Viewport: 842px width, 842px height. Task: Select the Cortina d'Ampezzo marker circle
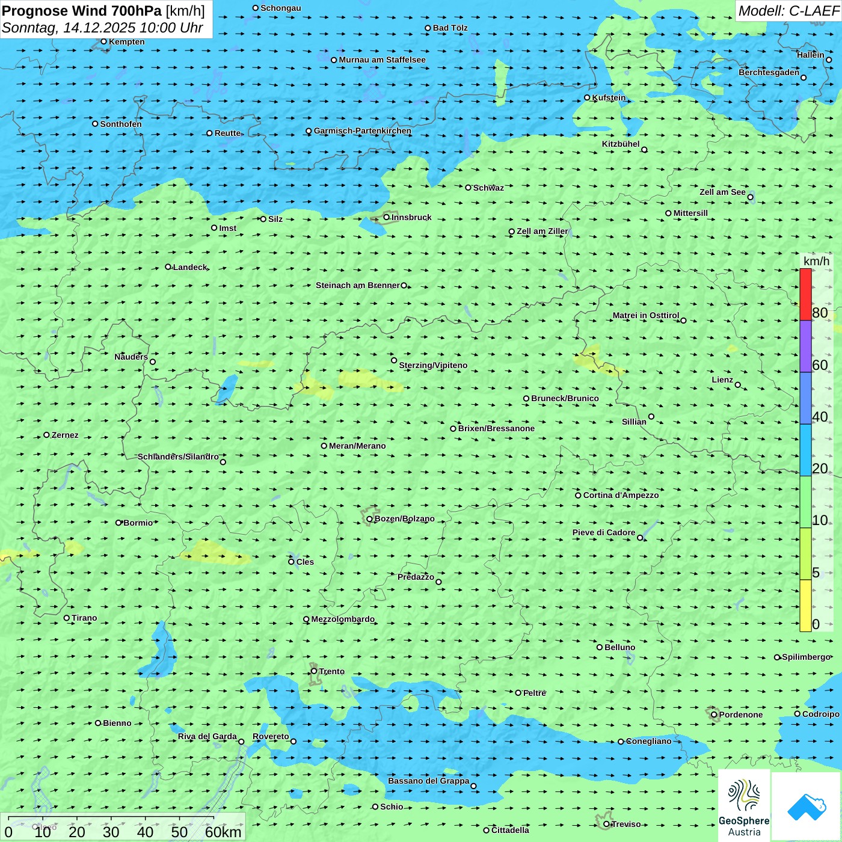[x=579, y=496]
